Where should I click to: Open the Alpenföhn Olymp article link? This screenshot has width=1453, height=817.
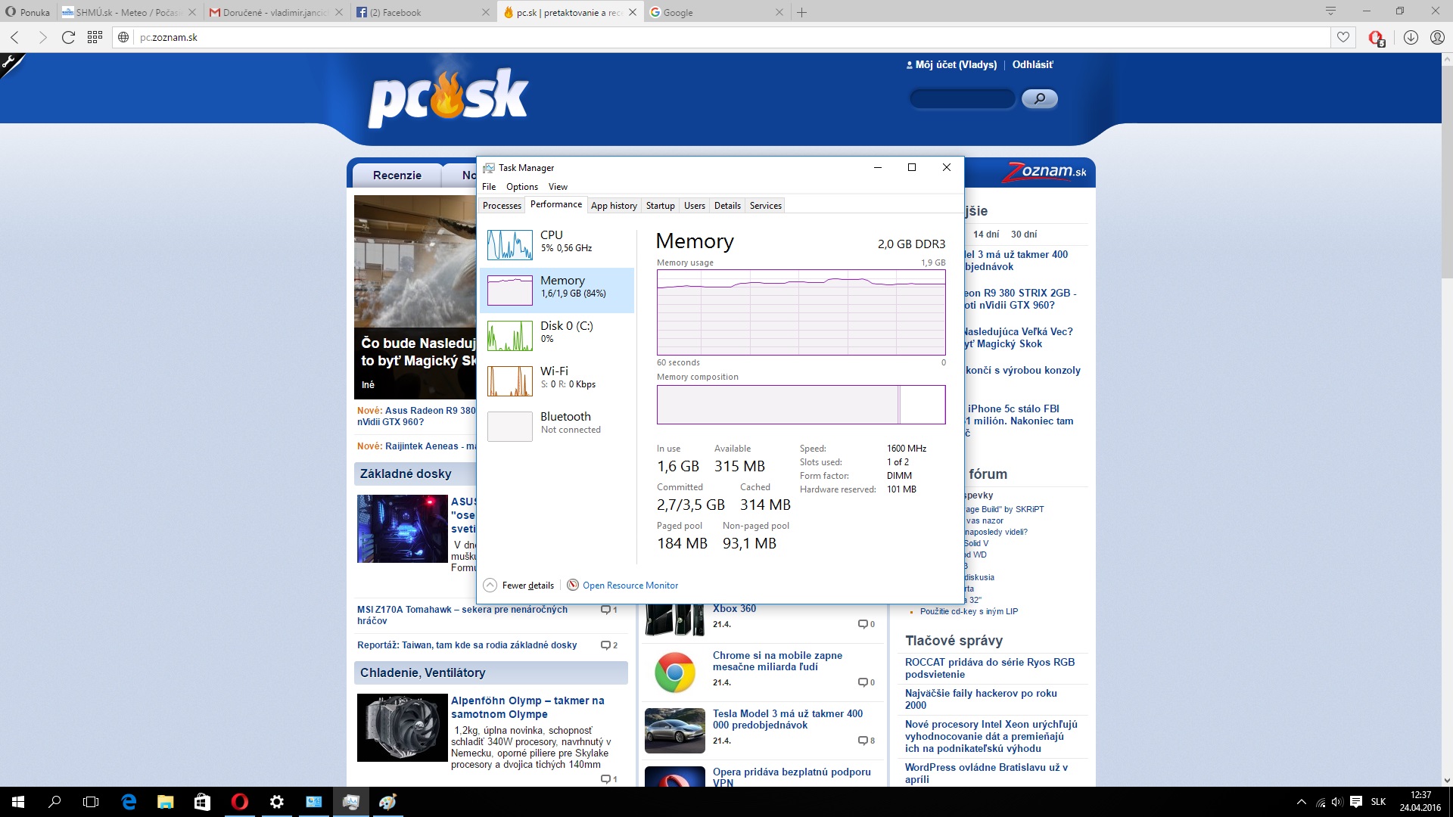tap(527, 707)
